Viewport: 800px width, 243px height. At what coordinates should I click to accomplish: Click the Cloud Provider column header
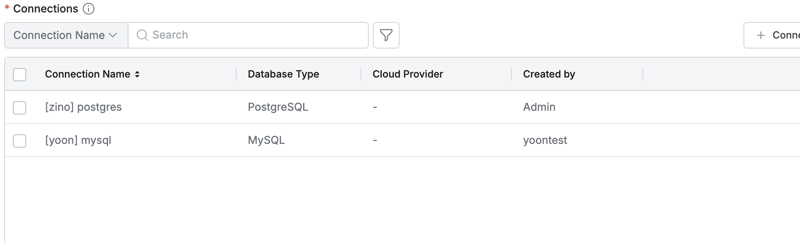(407, 74)
